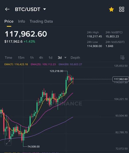
Task: Switch to the Info tab
Action: pyautogui.click(x=22, y=21)
